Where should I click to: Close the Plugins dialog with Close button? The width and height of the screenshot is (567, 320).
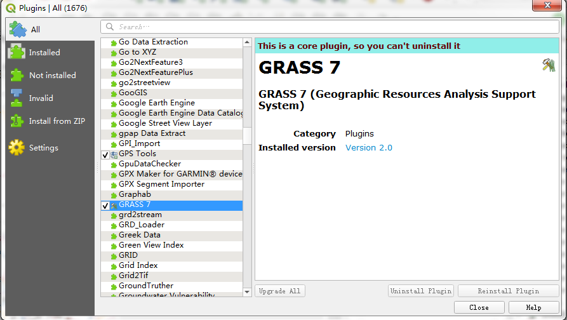479,307
